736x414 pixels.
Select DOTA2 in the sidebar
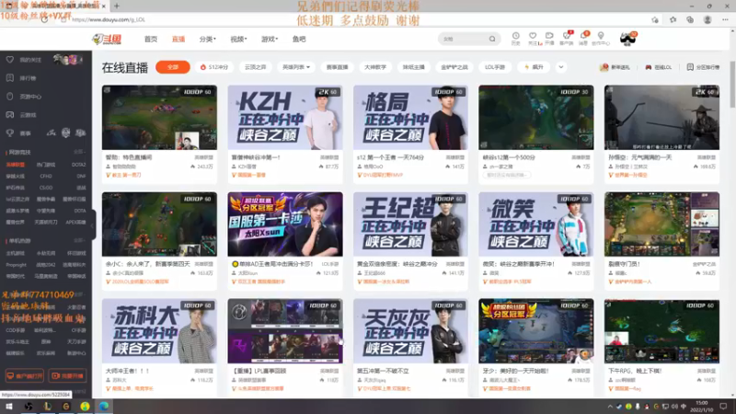pos(78,165)
